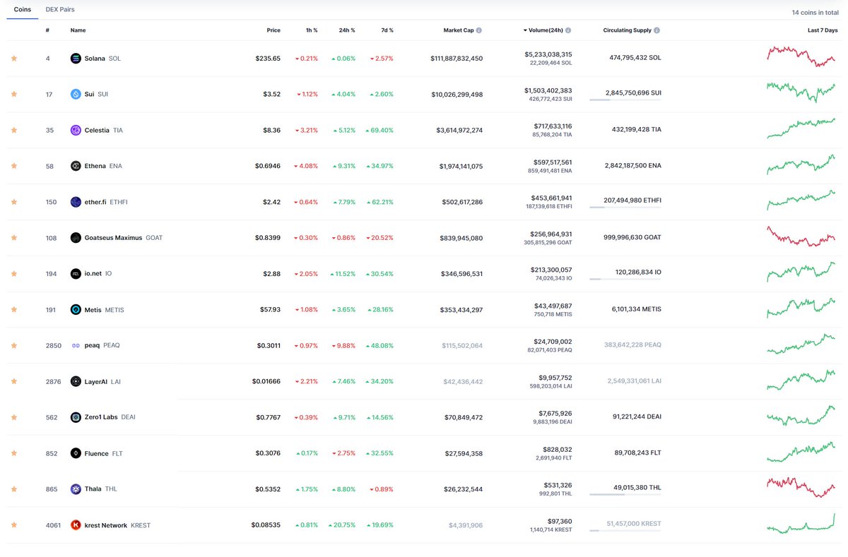The image size is (848, 557).
Task: Switch to the DEX Pairs tab
Action: coord(60,10)
